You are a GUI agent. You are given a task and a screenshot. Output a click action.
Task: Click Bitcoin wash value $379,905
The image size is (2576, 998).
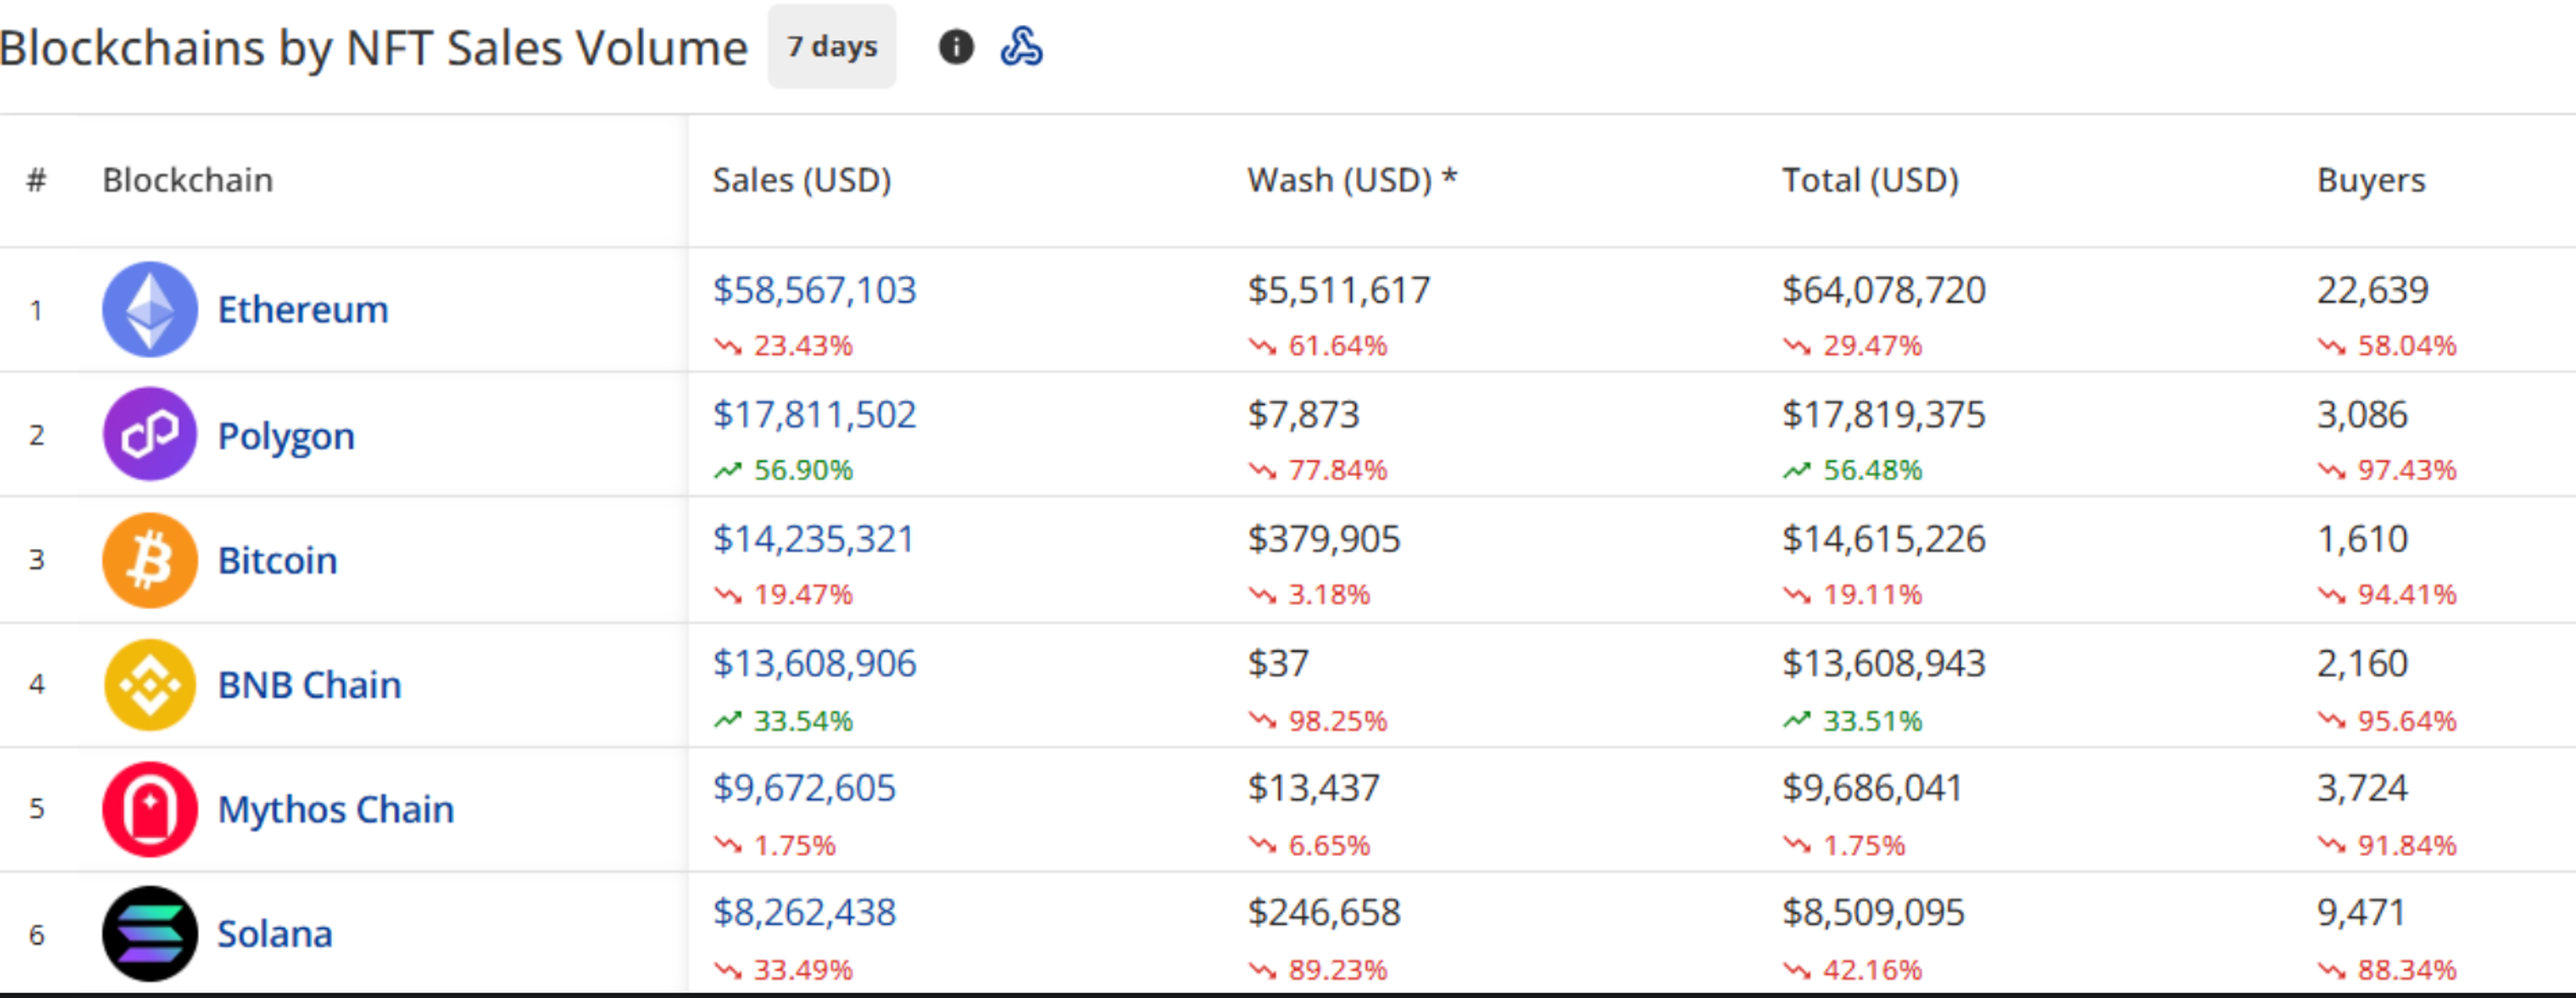[1324, 539]
